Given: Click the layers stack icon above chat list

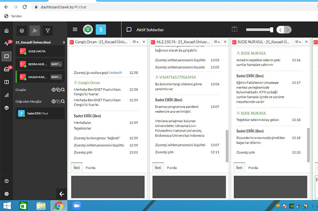Looking at the screenshot, I should click(x=22, y=30).
